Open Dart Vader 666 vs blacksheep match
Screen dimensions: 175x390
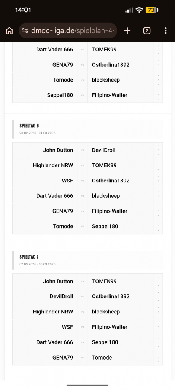[87, 196]
